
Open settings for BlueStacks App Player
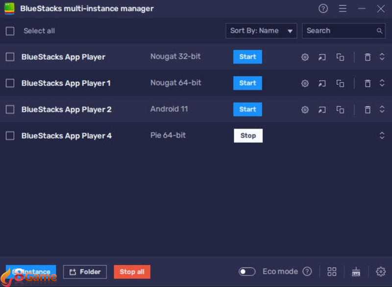(305, 57)
